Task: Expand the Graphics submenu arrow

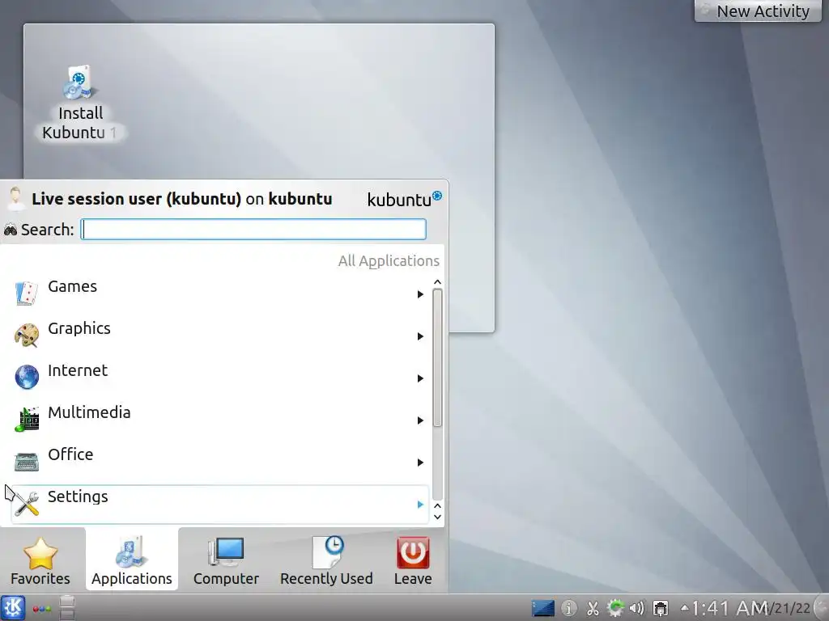Action: click(x=420, y=336)
